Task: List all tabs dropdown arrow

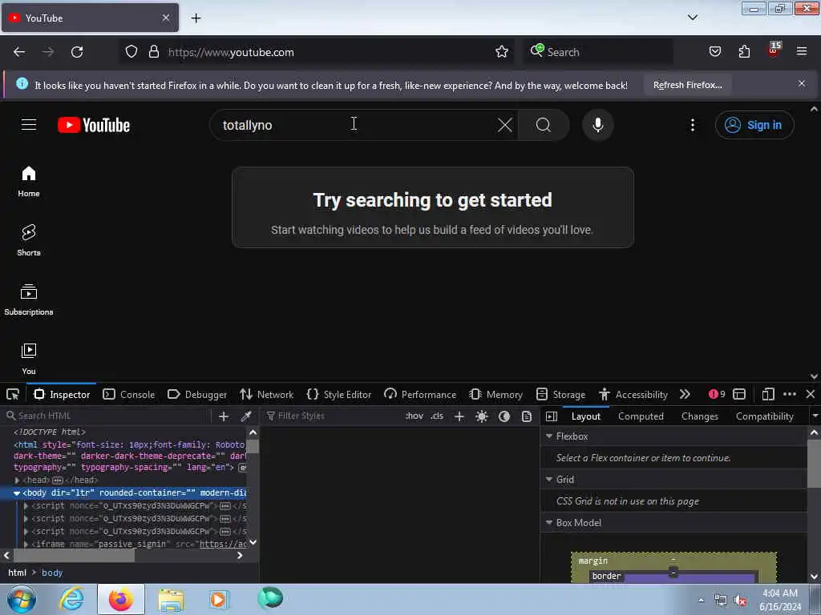Action: pyautogui.click(x=692, y=18)
